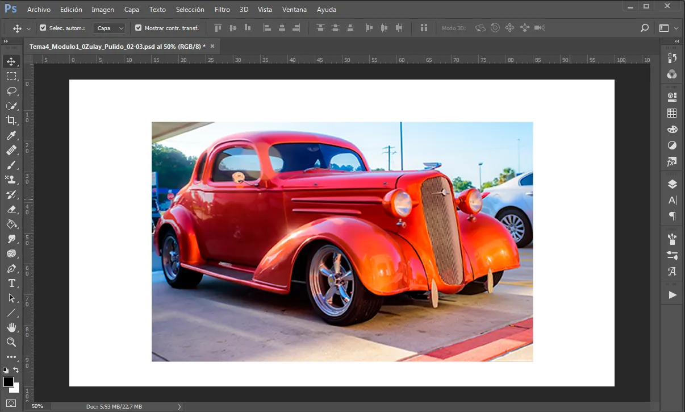685x412 pixels.
Task: Expand the toolbox to two columns
Action: pyautogui.click(x=6, y=41)
